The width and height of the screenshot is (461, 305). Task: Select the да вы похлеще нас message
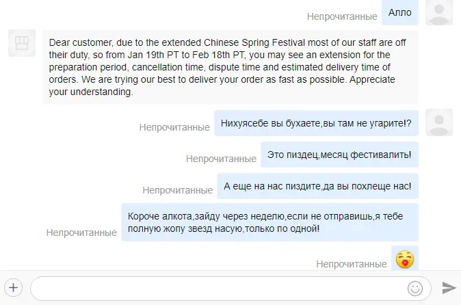[317, 186]
